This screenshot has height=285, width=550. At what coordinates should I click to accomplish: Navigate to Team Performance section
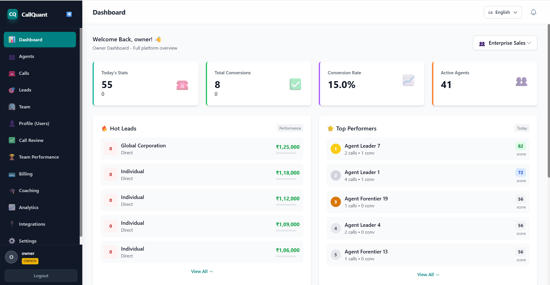point(12,157)
